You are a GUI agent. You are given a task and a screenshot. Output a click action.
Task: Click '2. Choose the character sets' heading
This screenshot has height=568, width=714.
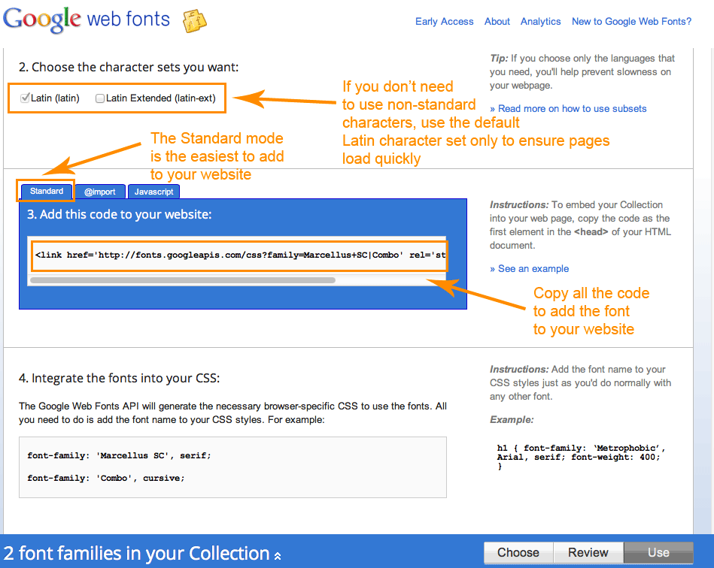click(129, 68)
